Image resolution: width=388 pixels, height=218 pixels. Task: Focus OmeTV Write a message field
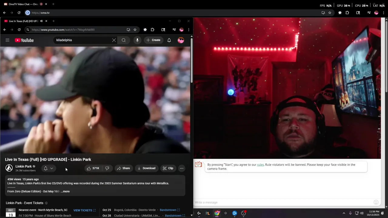pos(283,202)
